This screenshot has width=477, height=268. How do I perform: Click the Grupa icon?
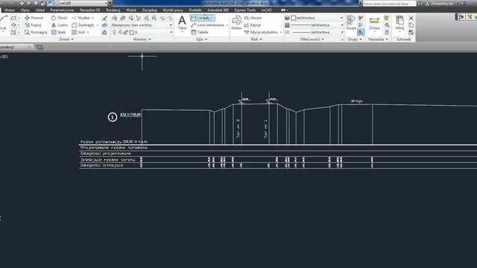pyautogui.click(x=351, y=21)
